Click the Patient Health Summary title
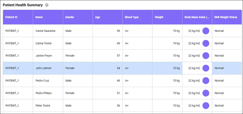 click(x=23, y=5)
